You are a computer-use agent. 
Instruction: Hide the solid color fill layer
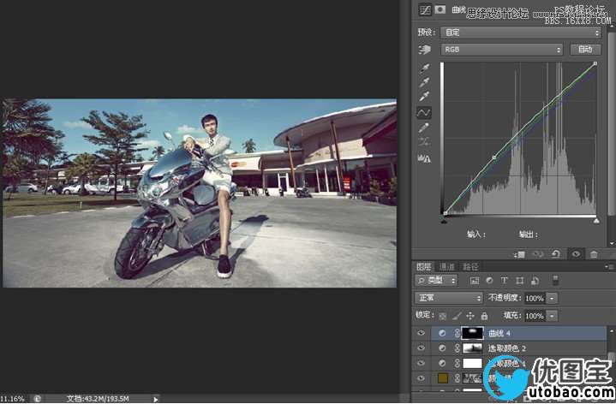(422, 378)
